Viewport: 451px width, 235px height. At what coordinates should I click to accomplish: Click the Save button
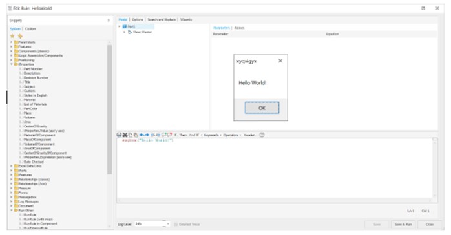click(x=377, y=225)
